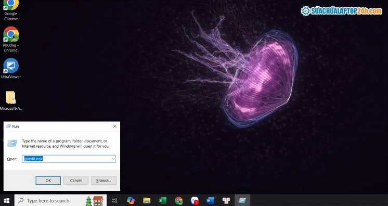
Task: Launch UltraViewer from the desktop
Action: coord(10,68)
